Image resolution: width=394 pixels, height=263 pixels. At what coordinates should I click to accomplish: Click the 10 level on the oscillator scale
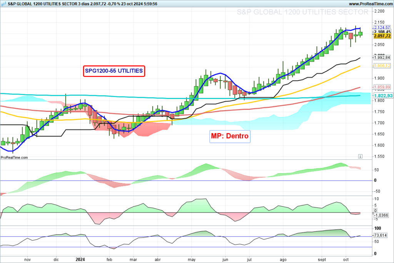point(376,199)
